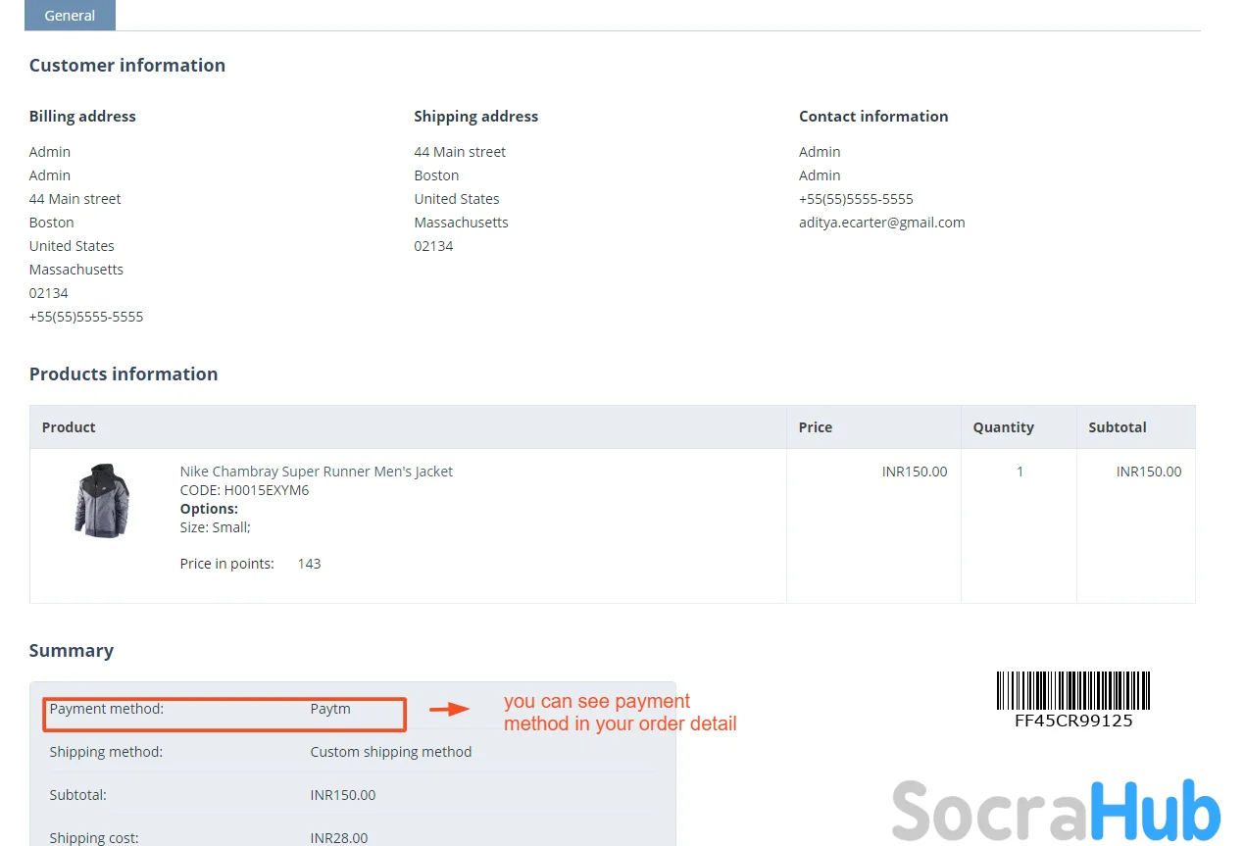Click the Custom shipping method value
Image resolution: width=1244 pixels, height=846 pixels.
coord(391,752)
